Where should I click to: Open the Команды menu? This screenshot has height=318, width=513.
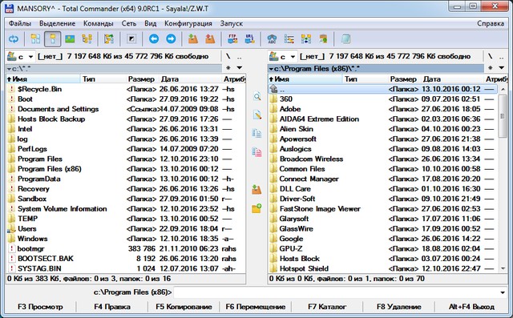tap(98, 23)
